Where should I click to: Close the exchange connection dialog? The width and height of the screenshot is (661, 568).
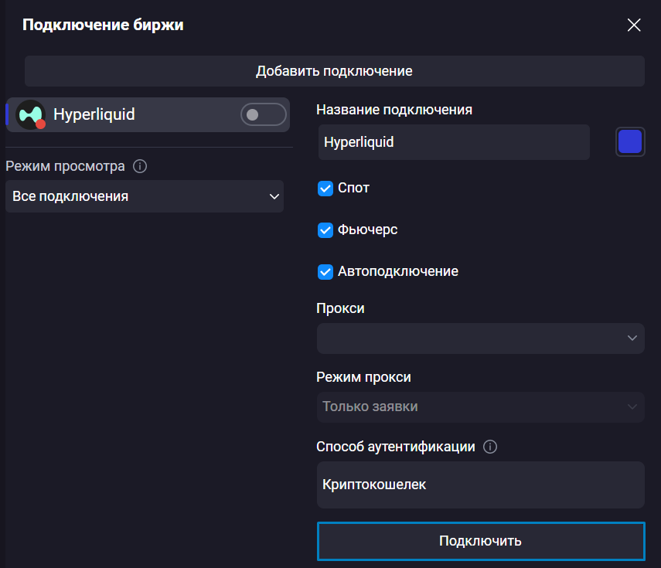tap(634, 25)
